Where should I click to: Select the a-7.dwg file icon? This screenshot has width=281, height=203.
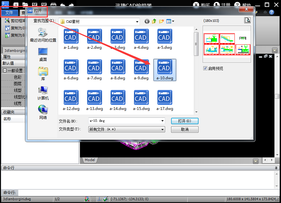(94, 67)
